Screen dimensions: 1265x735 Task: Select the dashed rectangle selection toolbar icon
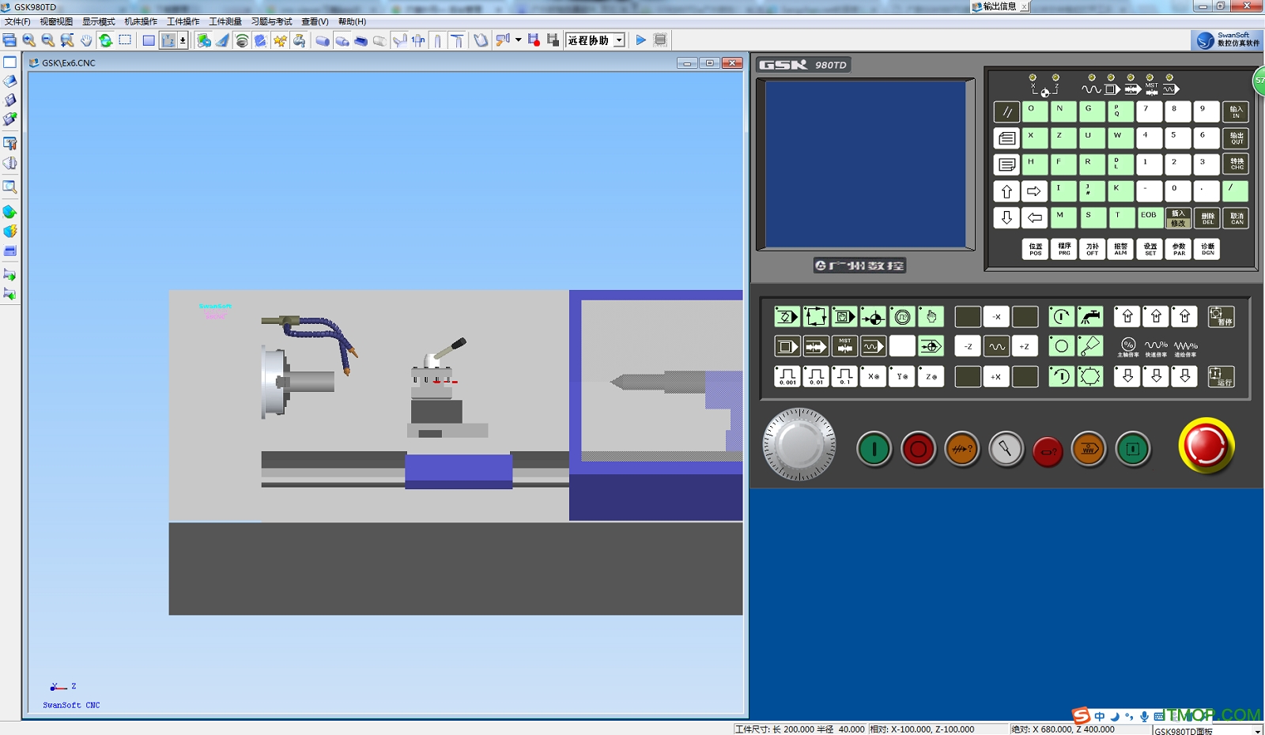[x=125, y=40]
